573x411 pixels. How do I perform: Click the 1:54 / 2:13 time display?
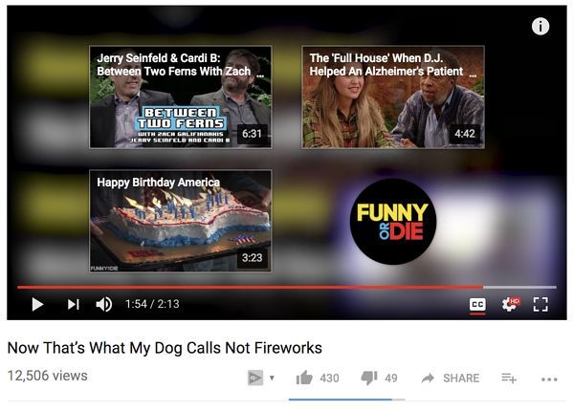coord(152,304)
